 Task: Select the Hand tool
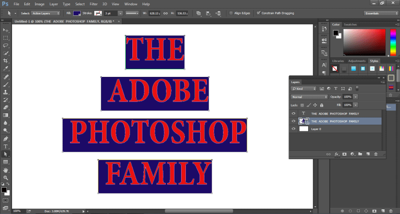coord(5,170)
